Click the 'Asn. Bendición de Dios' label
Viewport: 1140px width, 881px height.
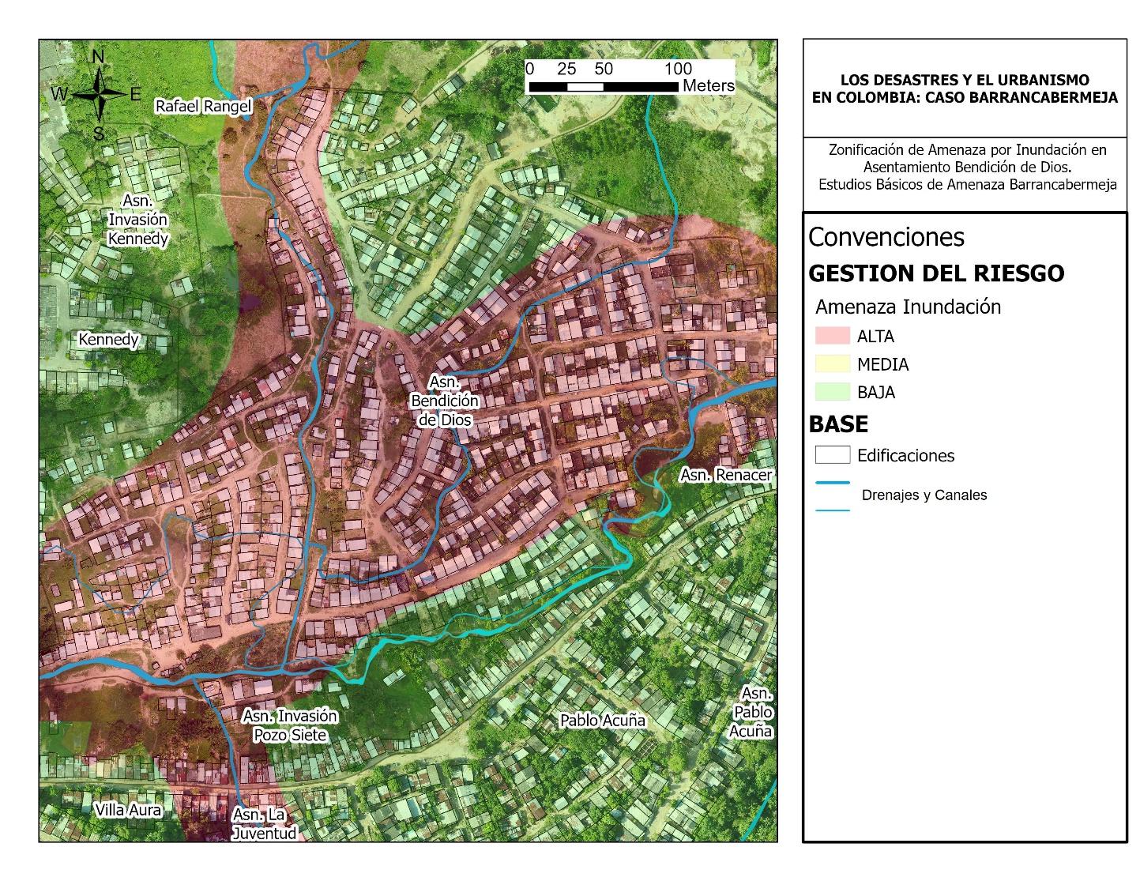[x=445, y=401]
